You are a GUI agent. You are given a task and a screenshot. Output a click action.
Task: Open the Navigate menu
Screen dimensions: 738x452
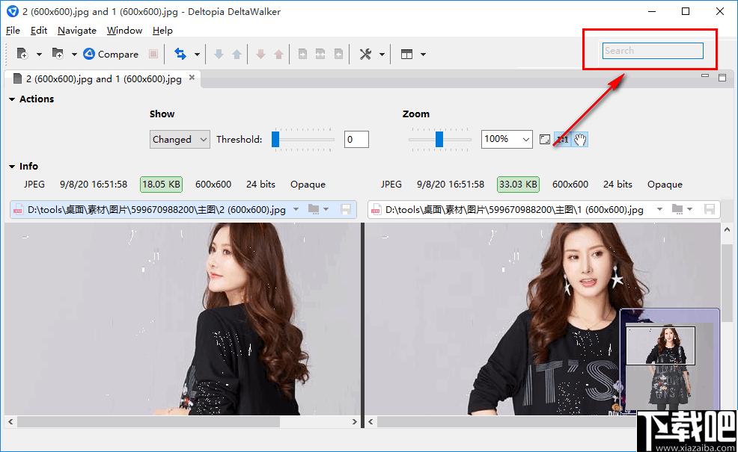(76, 31)
